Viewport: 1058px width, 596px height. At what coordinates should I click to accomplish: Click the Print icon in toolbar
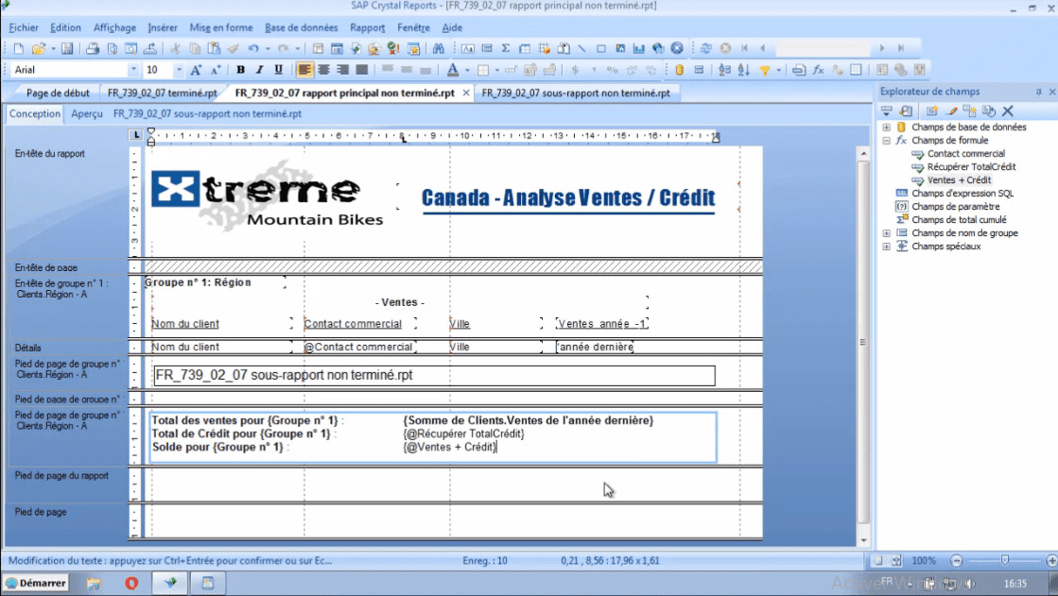click(93, 48)
